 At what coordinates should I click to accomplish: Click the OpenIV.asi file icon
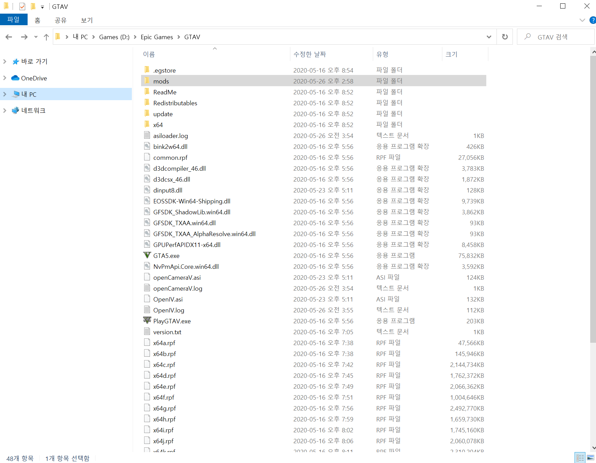coord(147,299)
